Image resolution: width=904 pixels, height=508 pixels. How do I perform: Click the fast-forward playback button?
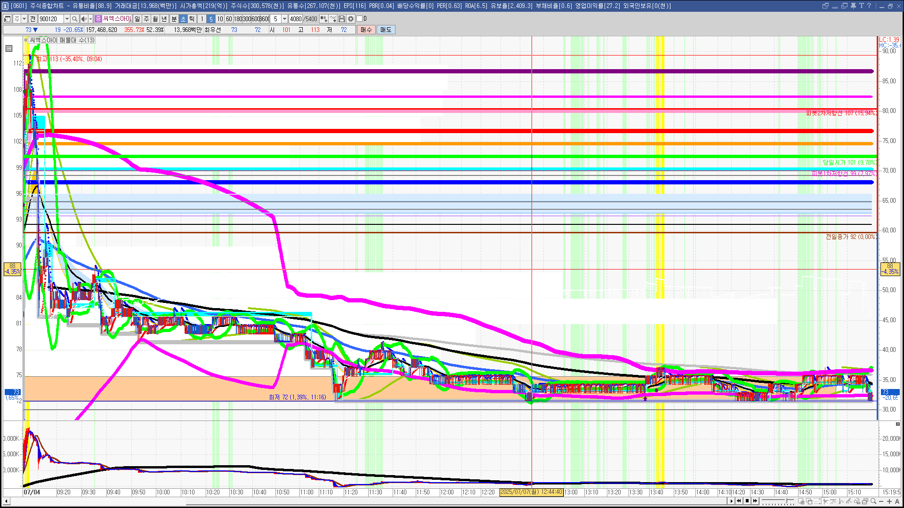coord(755,501)
